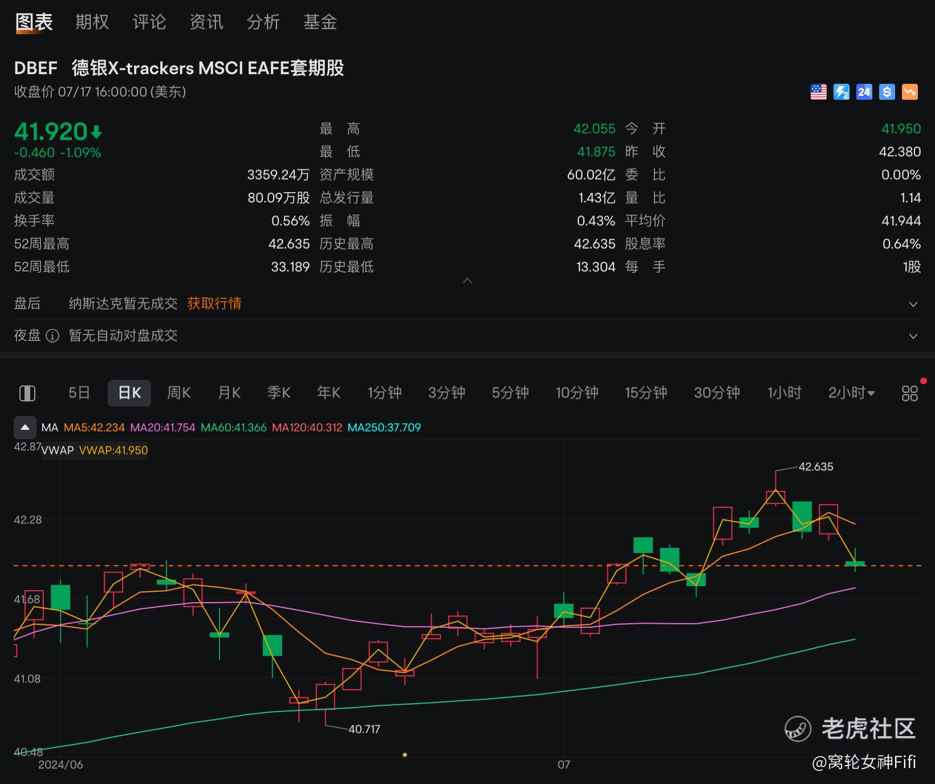Screen dimensions: 935x784
Task: Select the 5日 chart period
Action: pos(79,393)
